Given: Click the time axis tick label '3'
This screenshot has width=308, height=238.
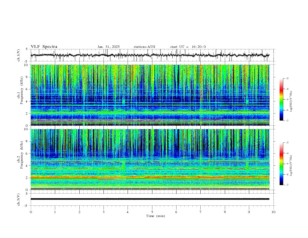Looking at the screenshot, I should coord(103,212).
